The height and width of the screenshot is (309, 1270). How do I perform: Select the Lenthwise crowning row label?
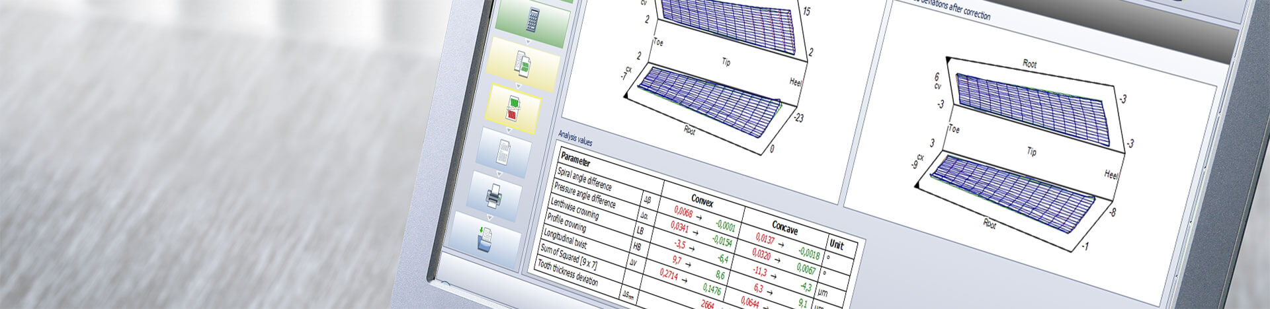point(574,208)
